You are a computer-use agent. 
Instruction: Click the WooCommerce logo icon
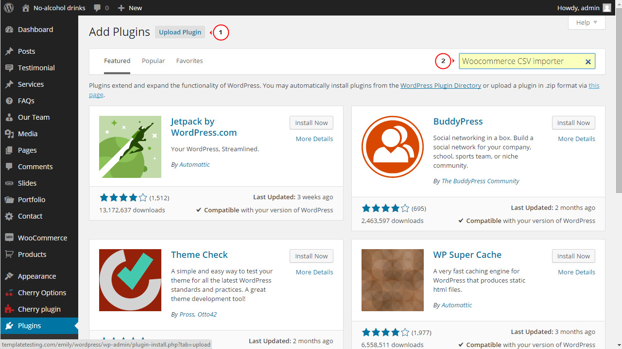(x=9, y=238)
